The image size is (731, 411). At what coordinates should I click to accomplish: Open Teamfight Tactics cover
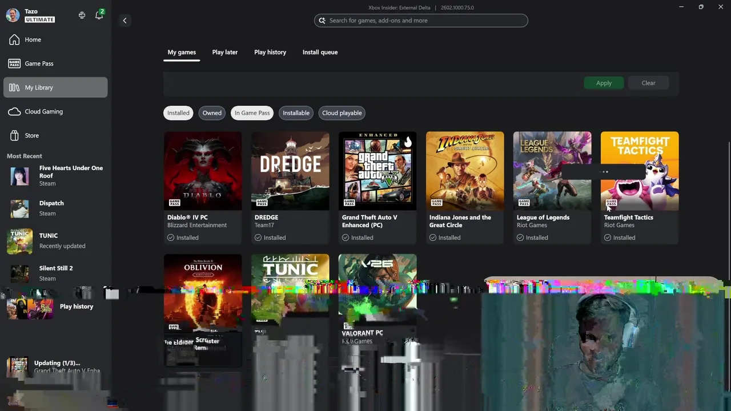click(640, 171)
